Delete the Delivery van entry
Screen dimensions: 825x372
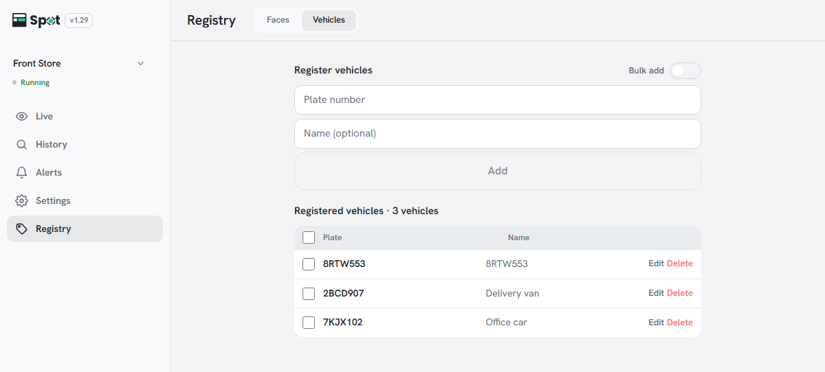pos(680,293)
